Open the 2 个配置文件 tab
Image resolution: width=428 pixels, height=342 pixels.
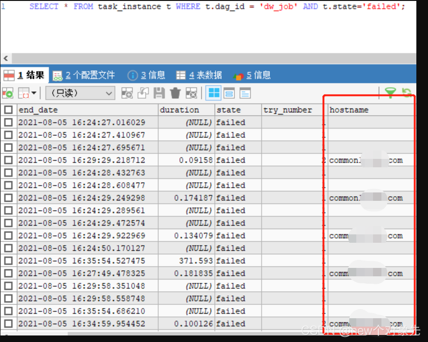point(84,75)
